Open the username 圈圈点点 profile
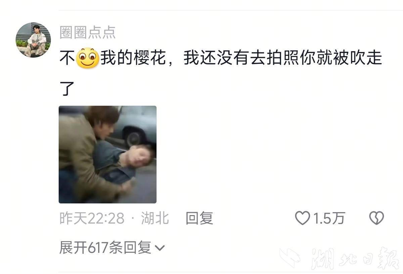403x274 pixels. pos(88,32)
